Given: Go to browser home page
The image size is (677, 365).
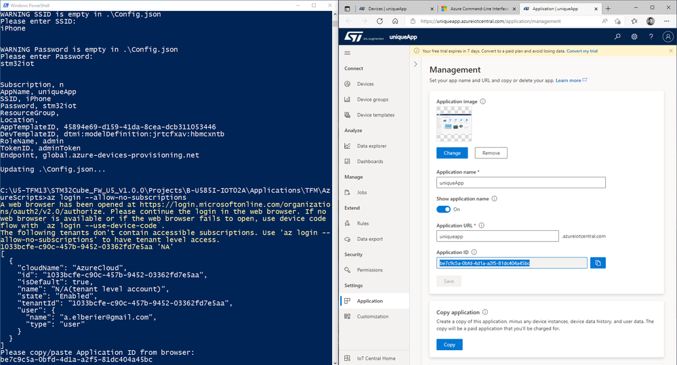Looking at the screenshot, I should click(395, 21).
